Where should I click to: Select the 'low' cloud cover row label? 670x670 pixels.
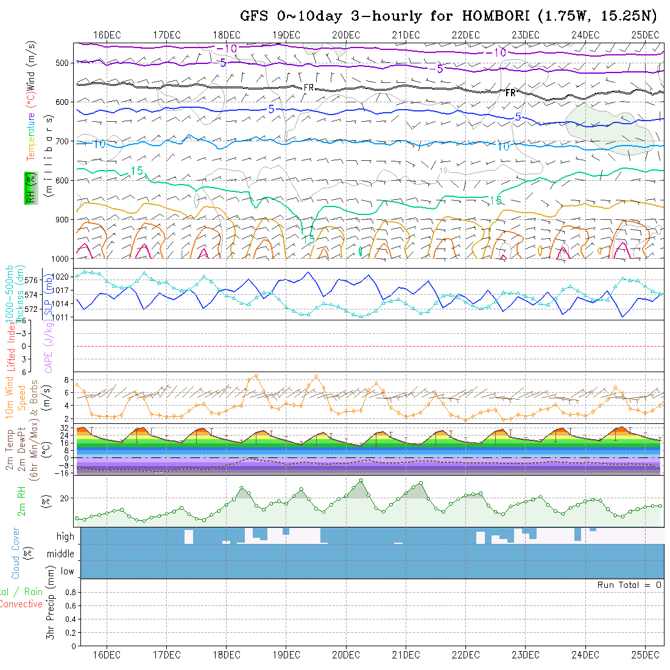point(67,571)
